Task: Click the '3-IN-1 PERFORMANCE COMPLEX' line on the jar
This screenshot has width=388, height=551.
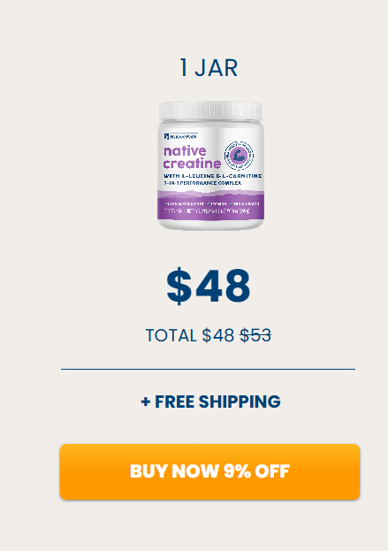Action: point(202,183)
